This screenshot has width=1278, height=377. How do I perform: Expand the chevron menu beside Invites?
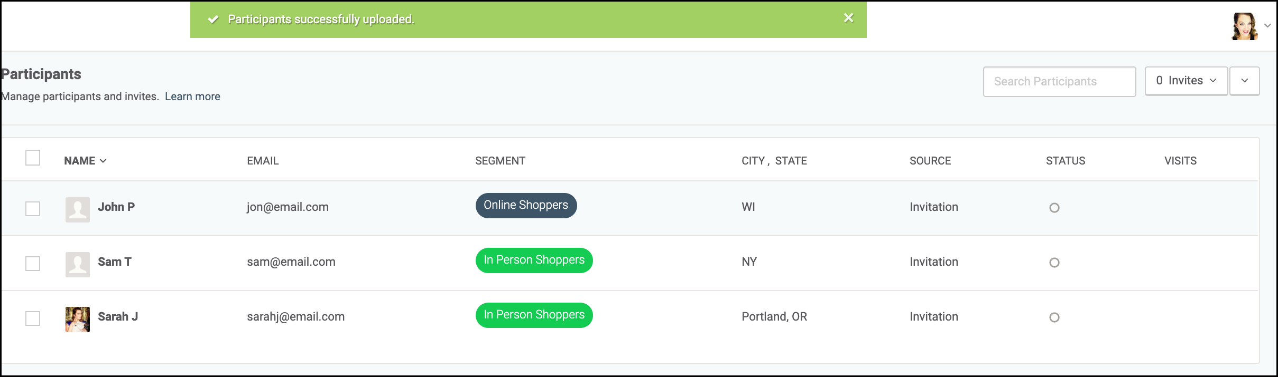1245,81
